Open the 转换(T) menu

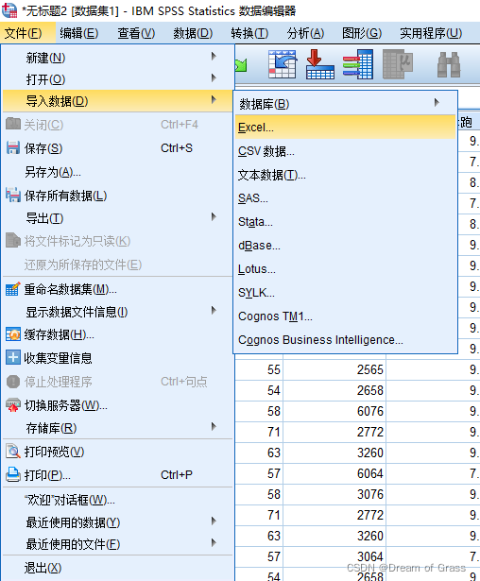pyautogui.click(x=249, y=33)
